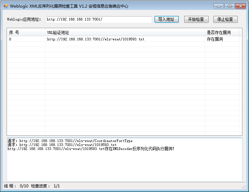Viewport: 249px width, 192px height.
Task: Click the window title text
Action: click(x=69, y=6)
